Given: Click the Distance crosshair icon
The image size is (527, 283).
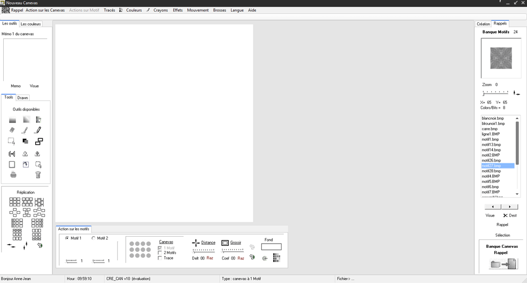Looking at the screenshot, I should [x=195, y=243].
